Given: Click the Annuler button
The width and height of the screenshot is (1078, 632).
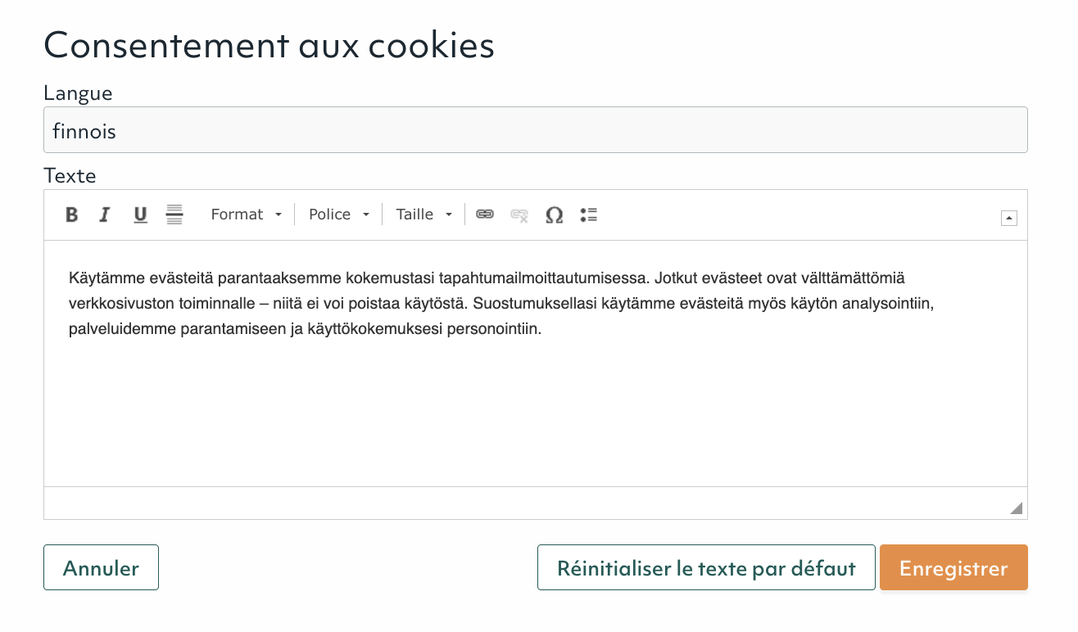Looking at the screenshot, I should click(x=101, y=568).
